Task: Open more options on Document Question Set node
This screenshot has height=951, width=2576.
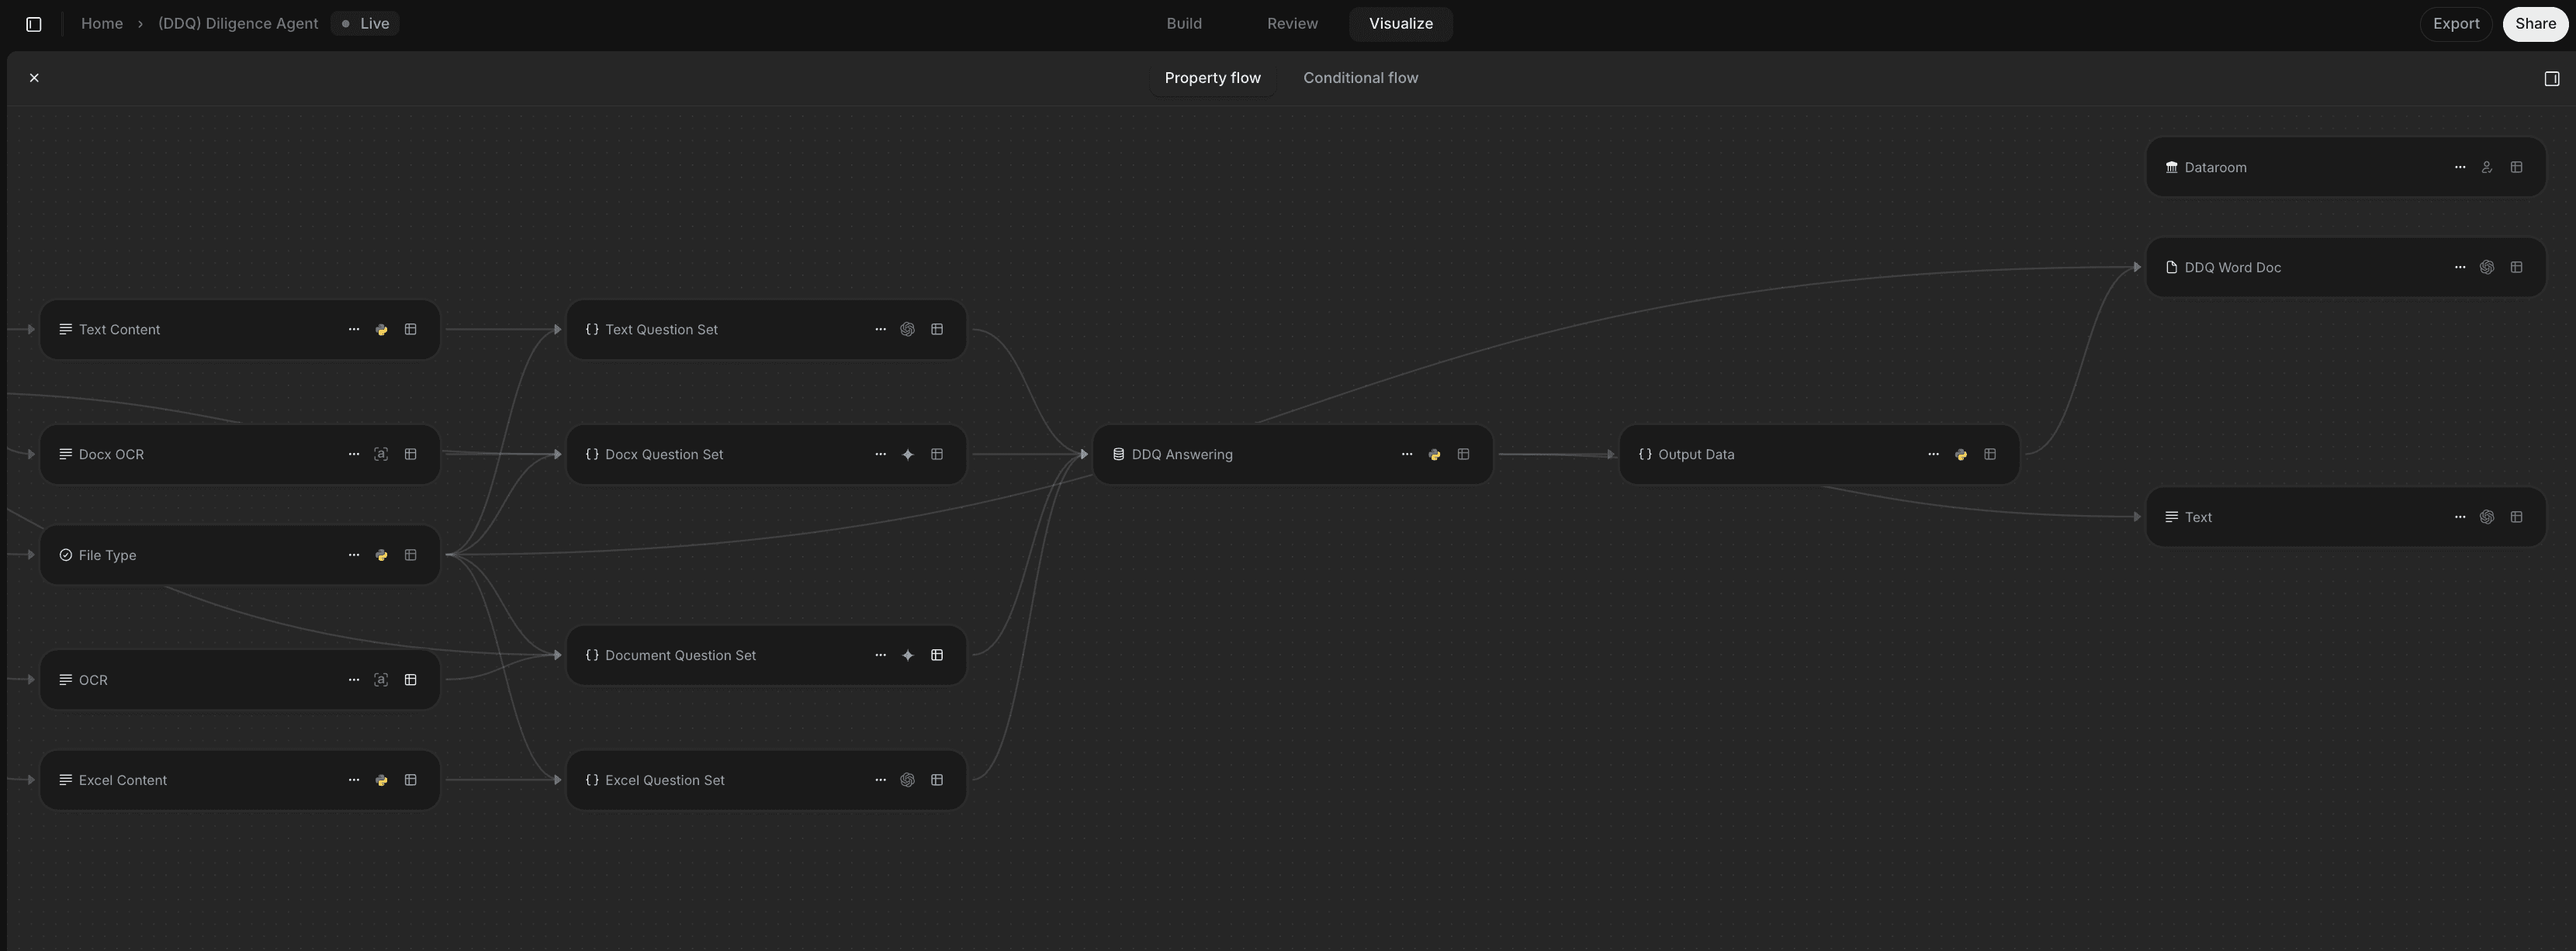Action: 880,655
